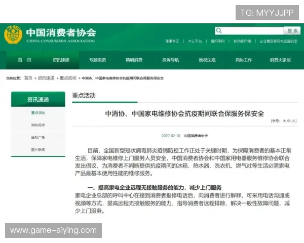Open the 理事专区 header link
The image size is (304, 243).
172,42
